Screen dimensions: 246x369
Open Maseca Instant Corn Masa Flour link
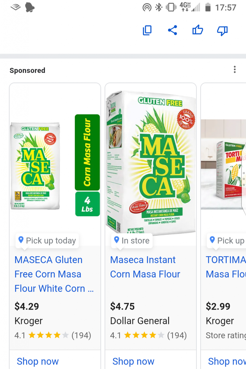(x=145, y=267)
